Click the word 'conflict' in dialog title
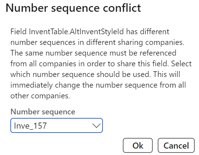The height and width of the screenshot is (155, 199). [122, 8]
